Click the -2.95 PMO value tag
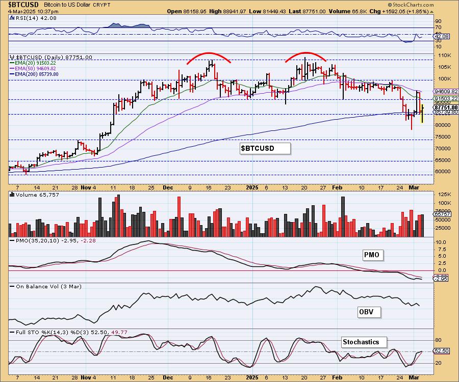 coord(441,279)
